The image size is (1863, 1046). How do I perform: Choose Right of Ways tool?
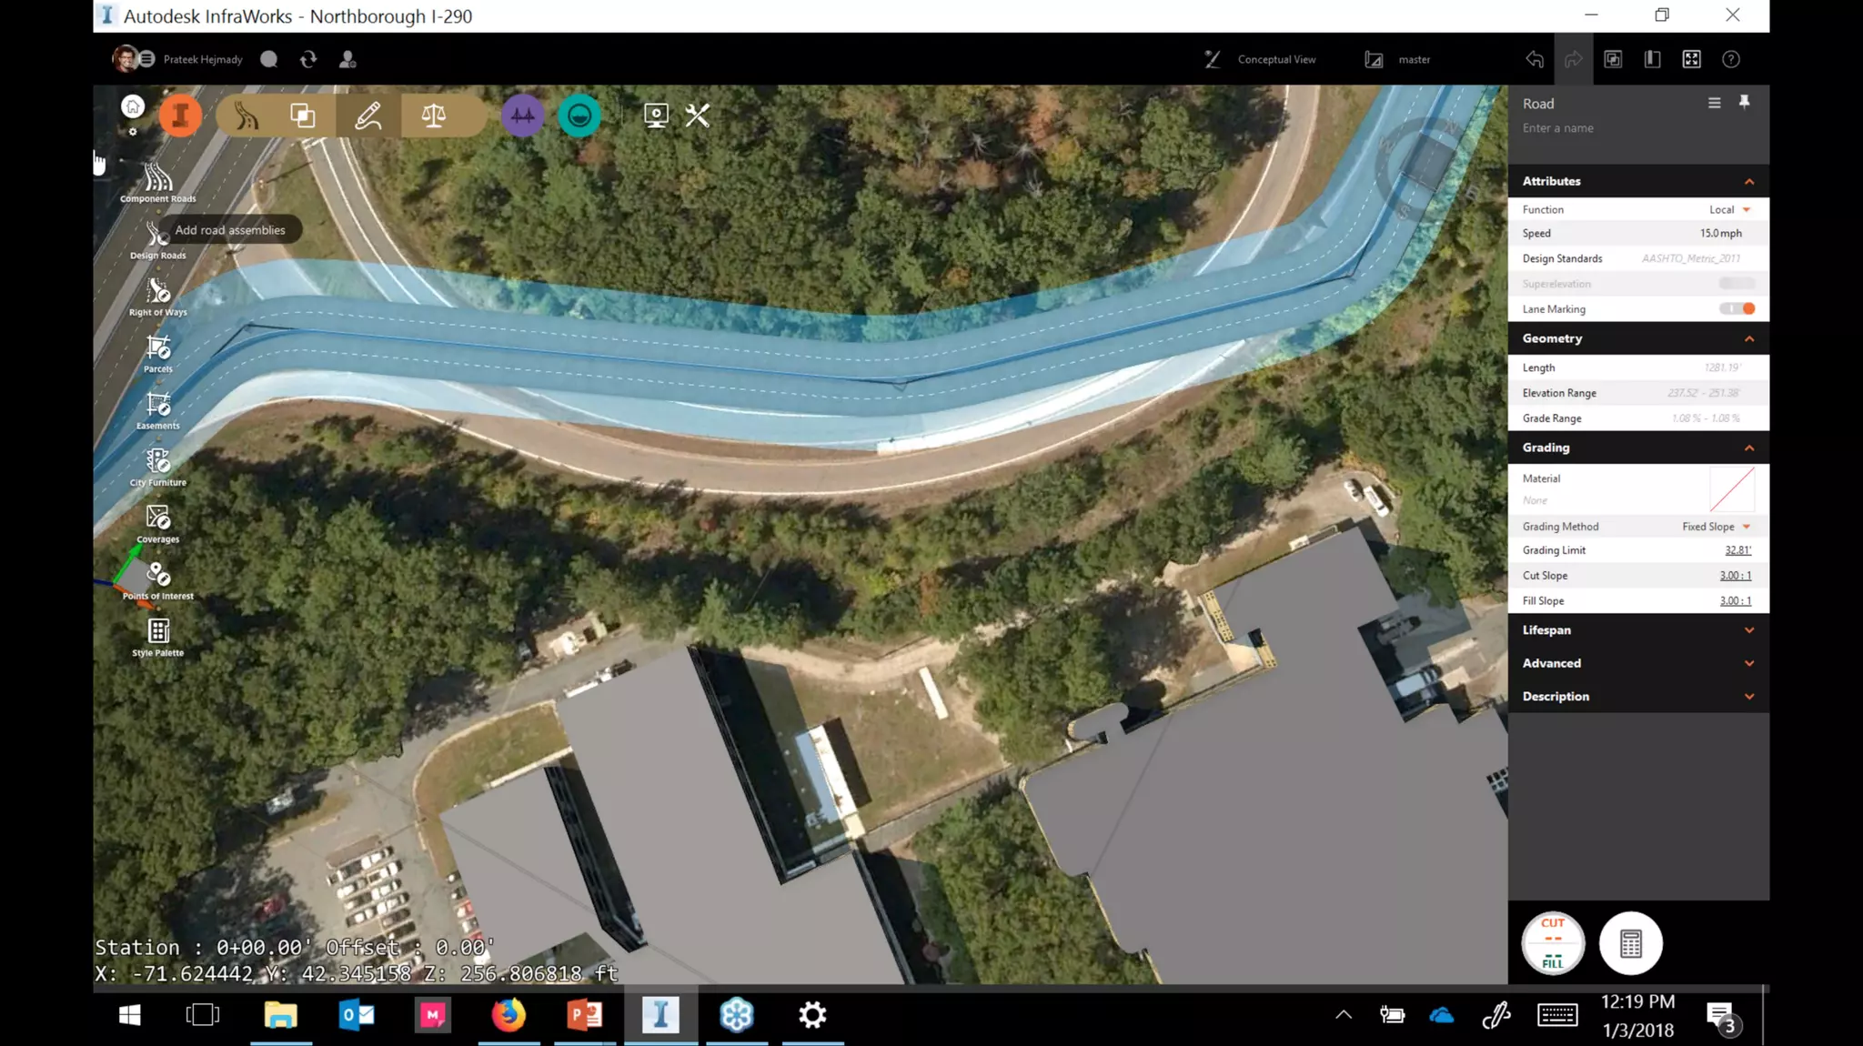click(x=158, y=297)
